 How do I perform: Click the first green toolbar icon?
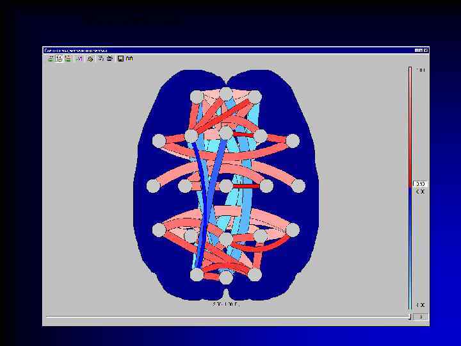(51, 58)
